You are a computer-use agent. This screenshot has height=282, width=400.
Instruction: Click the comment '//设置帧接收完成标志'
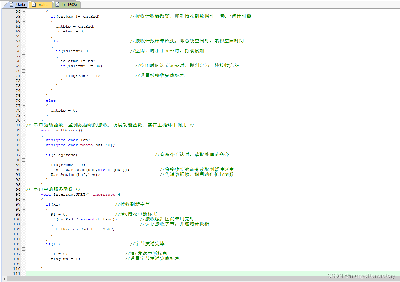coord(160,76)
